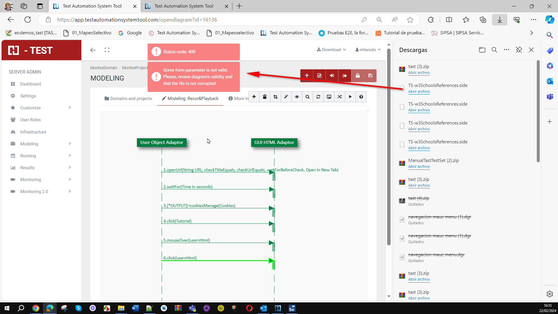Click MontseDomain breadcrumb link
Screen dimensions: 558x314
[x=104, y=68]
